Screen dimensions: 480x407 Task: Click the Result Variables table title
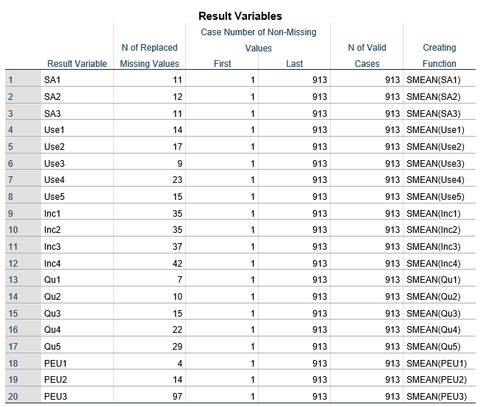point(240,16)
